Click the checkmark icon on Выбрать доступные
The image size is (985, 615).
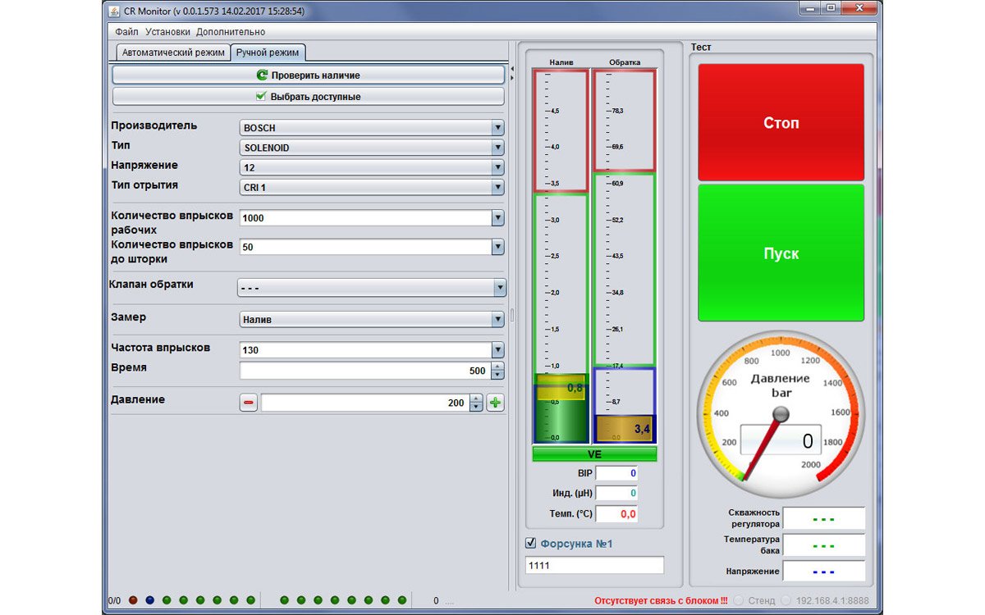(x=262, y=96)
